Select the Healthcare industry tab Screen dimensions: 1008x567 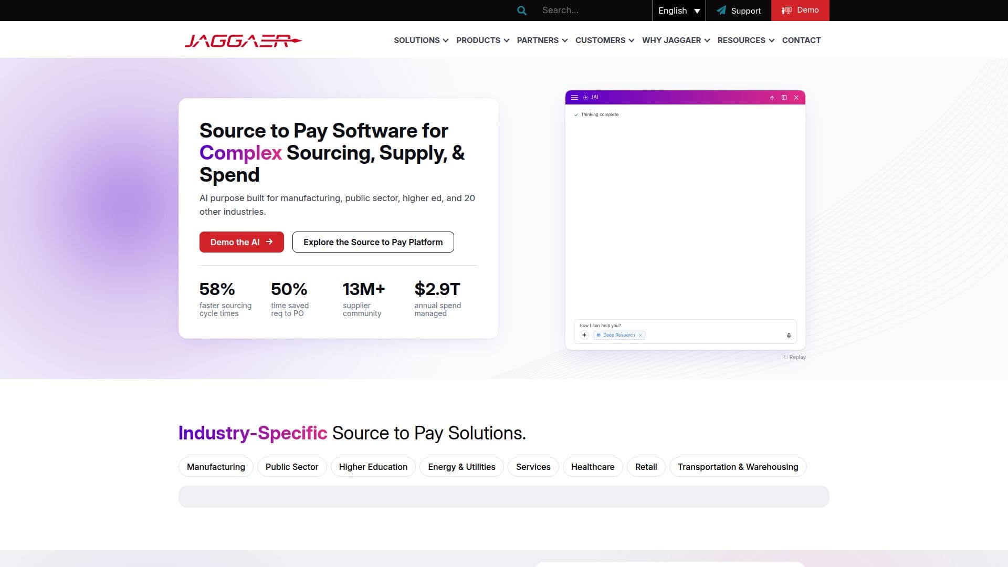click(593, 467)
